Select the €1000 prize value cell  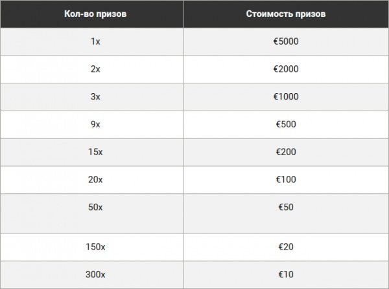pos(286,97)
